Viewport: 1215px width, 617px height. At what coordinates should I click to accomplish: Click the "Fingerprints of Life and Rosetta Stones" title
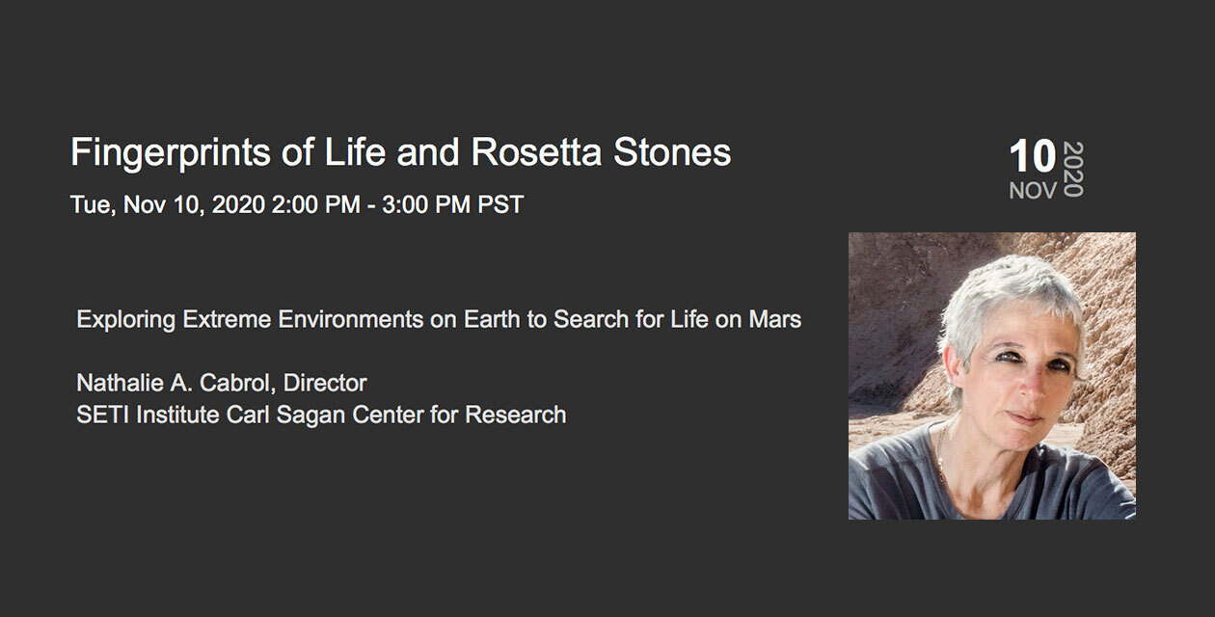click(x=401, y=154)
